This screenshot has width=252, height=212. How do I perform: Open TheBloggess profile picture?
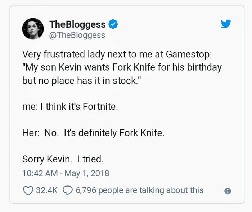pos(33,29)
